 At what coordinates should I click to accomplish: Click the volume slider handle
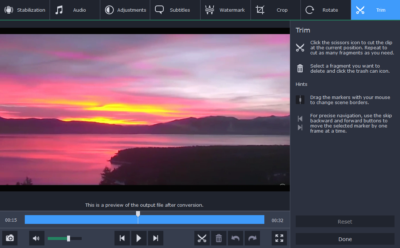click(x=68, y=239)
